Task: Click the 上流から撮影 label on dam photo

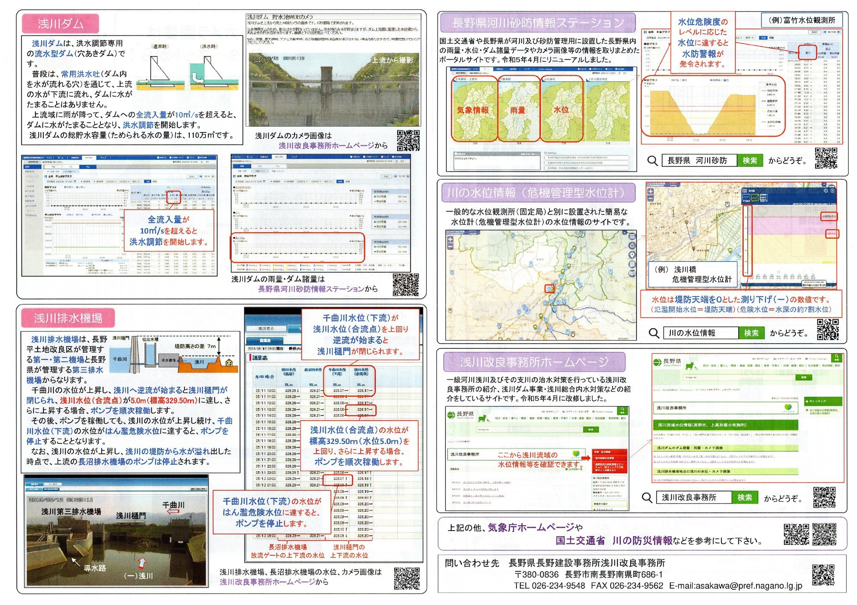Action: coord(392,60)
